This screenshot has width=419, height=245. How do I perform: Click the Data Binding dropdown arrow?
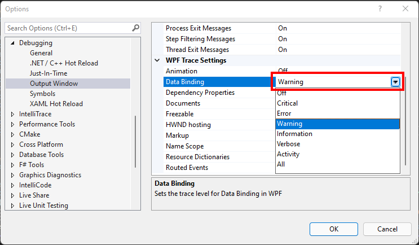tap(395, 82)
